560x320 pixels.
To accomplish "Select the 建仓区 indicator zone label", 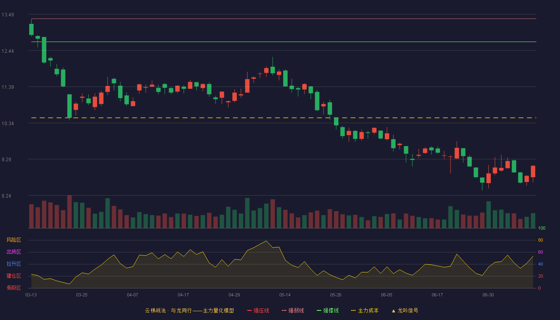I will 14,276.
